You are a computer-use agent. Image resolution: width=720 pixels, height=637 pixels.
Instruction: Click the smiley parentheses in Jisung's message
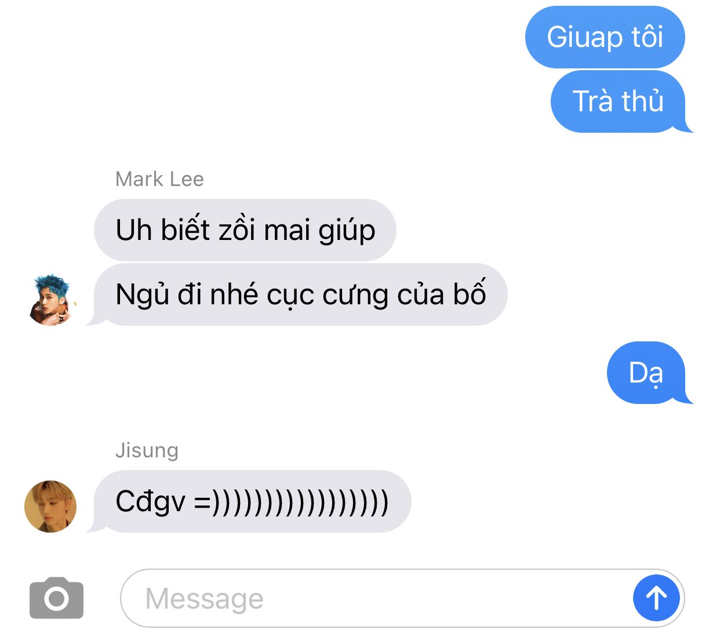coord(292,502)
